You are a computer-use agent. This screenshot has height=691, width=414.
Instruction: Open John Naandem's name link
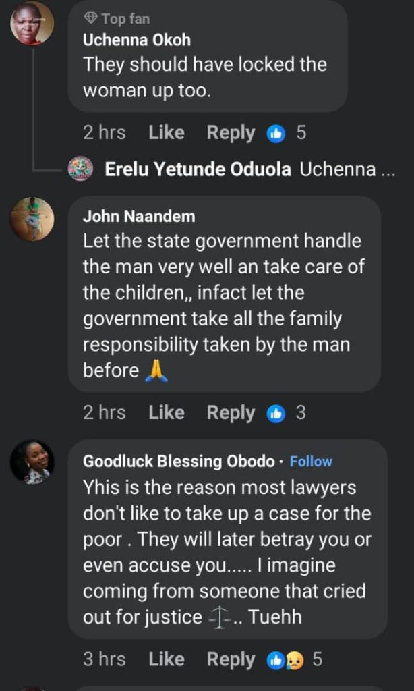pyautogui.click(x=139, y=216)
